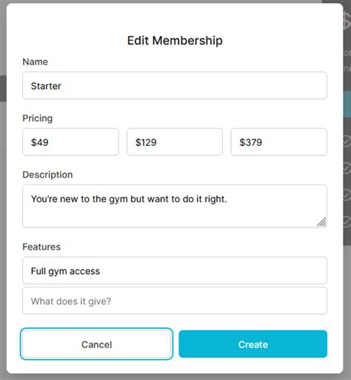Click the Name label
This screenshot has width=351, height=380.
35,61
